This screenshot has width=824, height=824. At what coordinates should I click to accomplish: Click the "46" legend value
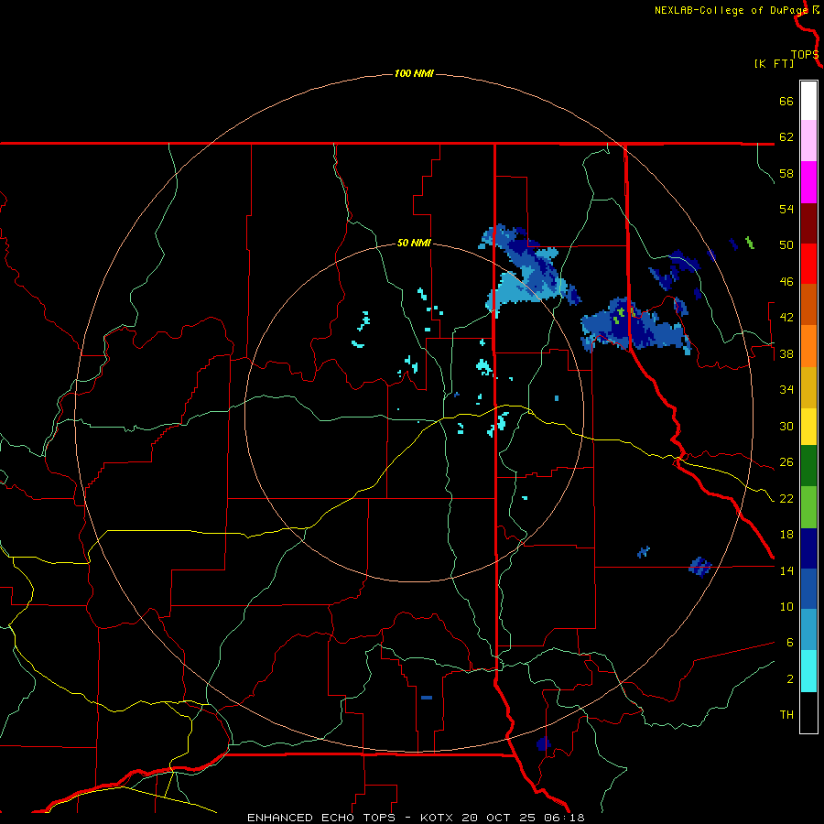(786, 282)
